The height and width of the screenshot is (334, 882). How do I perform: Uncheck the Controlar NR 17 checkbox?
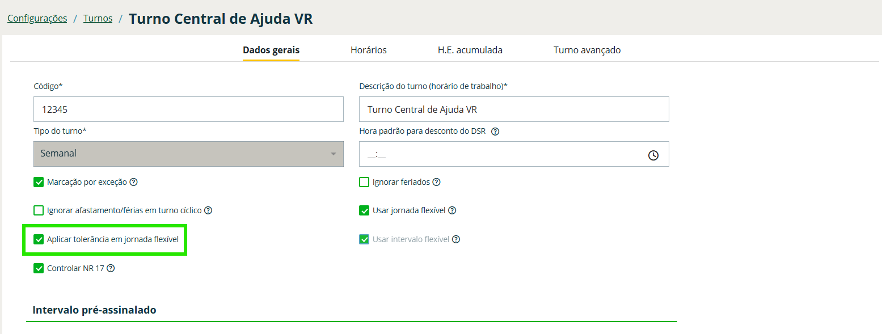(39, 268)
